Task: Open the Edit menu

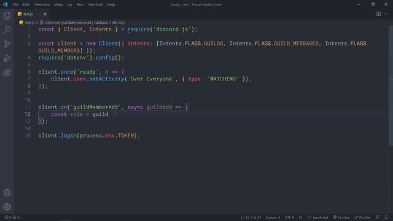Action: coord(26,4)
